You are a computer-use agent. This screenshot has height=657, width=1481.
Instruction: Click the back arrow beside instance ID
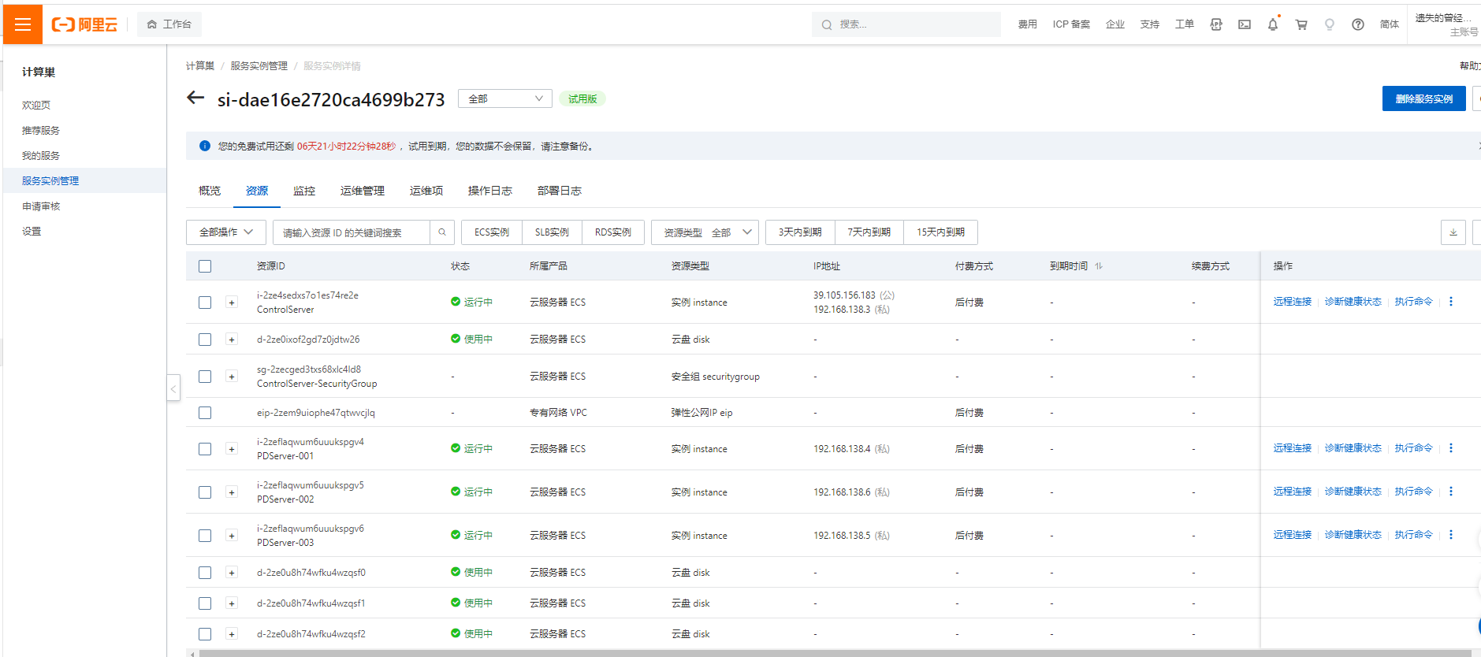click(x=195, y=98)
